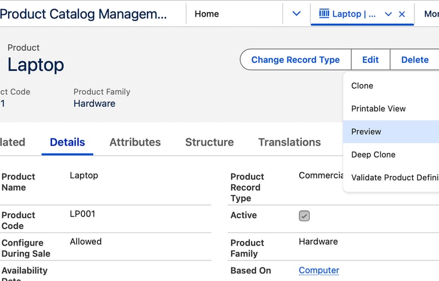Screen dimensions: 439x281
Task: Choose Clone from the actions menu
Action: pyautogui.click(x=362, y=86)
